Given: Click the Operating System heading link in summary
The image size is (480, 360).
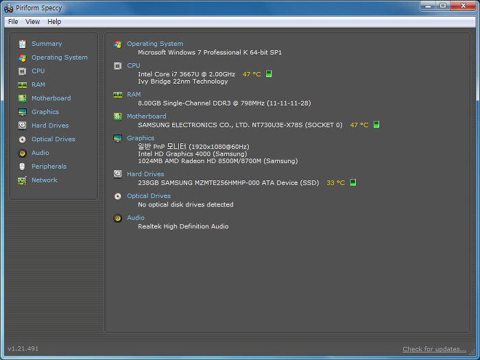Looking at the screenshot, I should click(155, 44).
